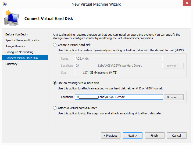Click the disabled Browse button for new disk

click(173, 66)
